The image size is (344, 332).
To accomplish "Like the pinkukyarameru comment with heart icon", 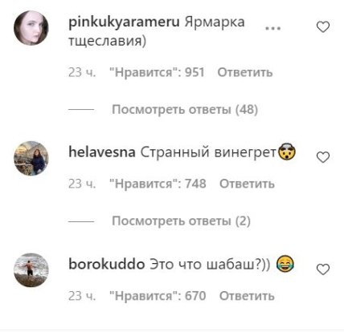I will point(323,27).
